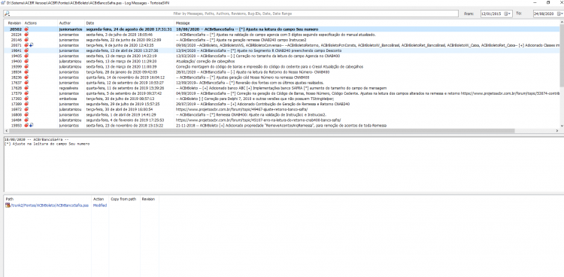This screenshot has height=277, width=564.
Task: Click the Copy from path column header
Action: pos(124,199)
